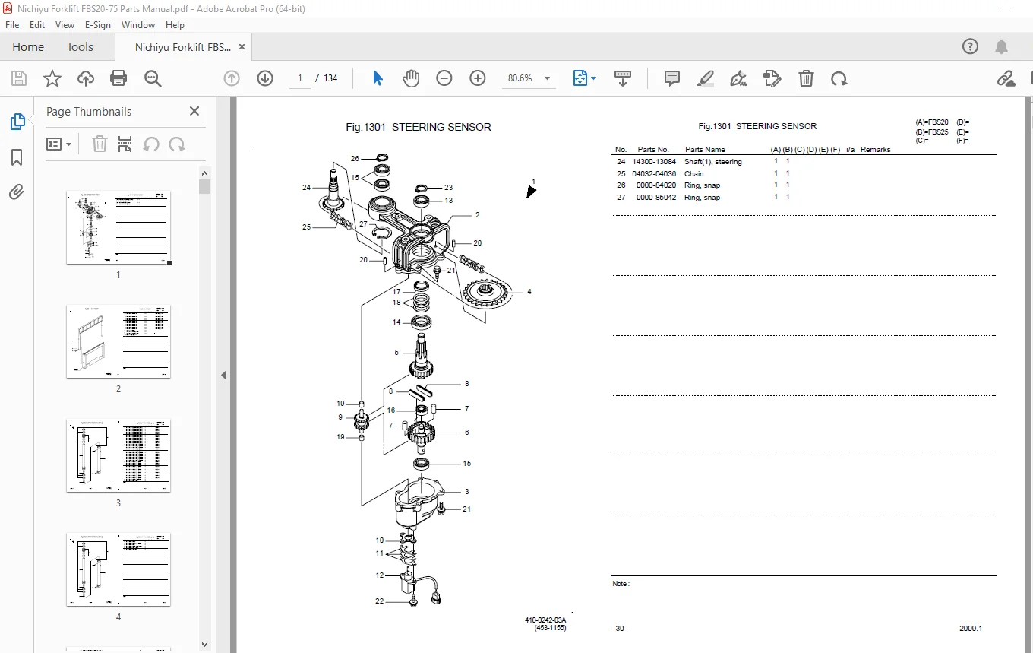
Task: Star this file with the star icon
Action: pyautogui.click(x=52, y=78)
